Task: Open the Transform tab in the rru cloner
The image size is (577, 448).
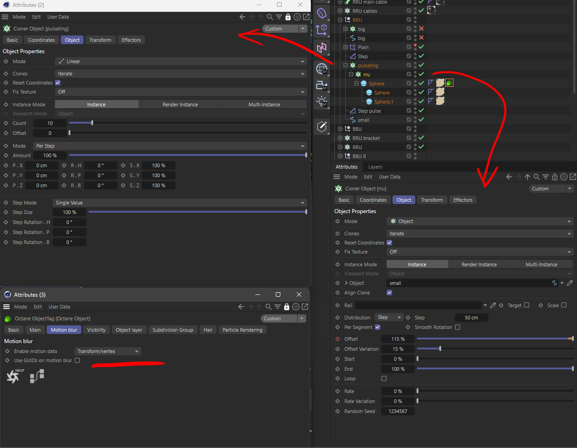Action: (x=432, y=200)
